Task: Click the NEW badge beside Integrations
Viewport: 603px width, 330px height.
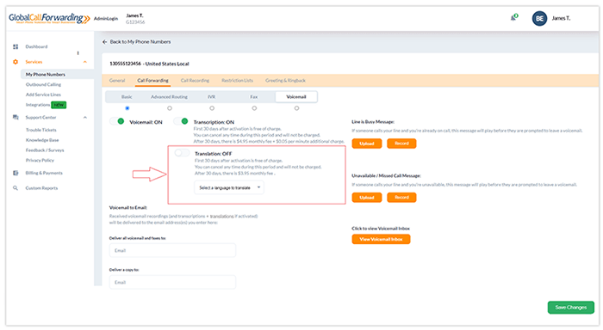Action: click(59, 105)
